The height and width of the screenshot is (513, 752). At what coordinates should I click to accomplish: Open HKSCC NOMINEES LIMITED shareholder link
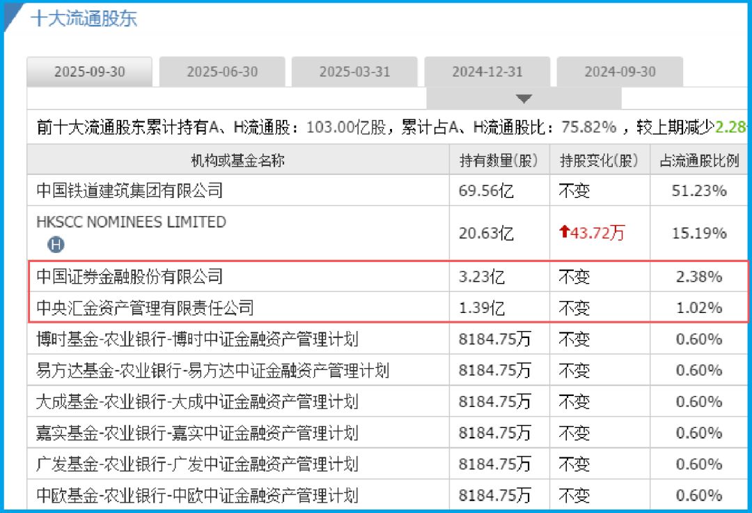(x=131, y=222)
